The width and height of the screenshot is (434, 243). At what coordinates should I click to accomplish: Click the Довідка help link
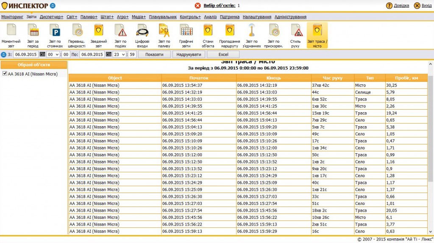(401, 6)
